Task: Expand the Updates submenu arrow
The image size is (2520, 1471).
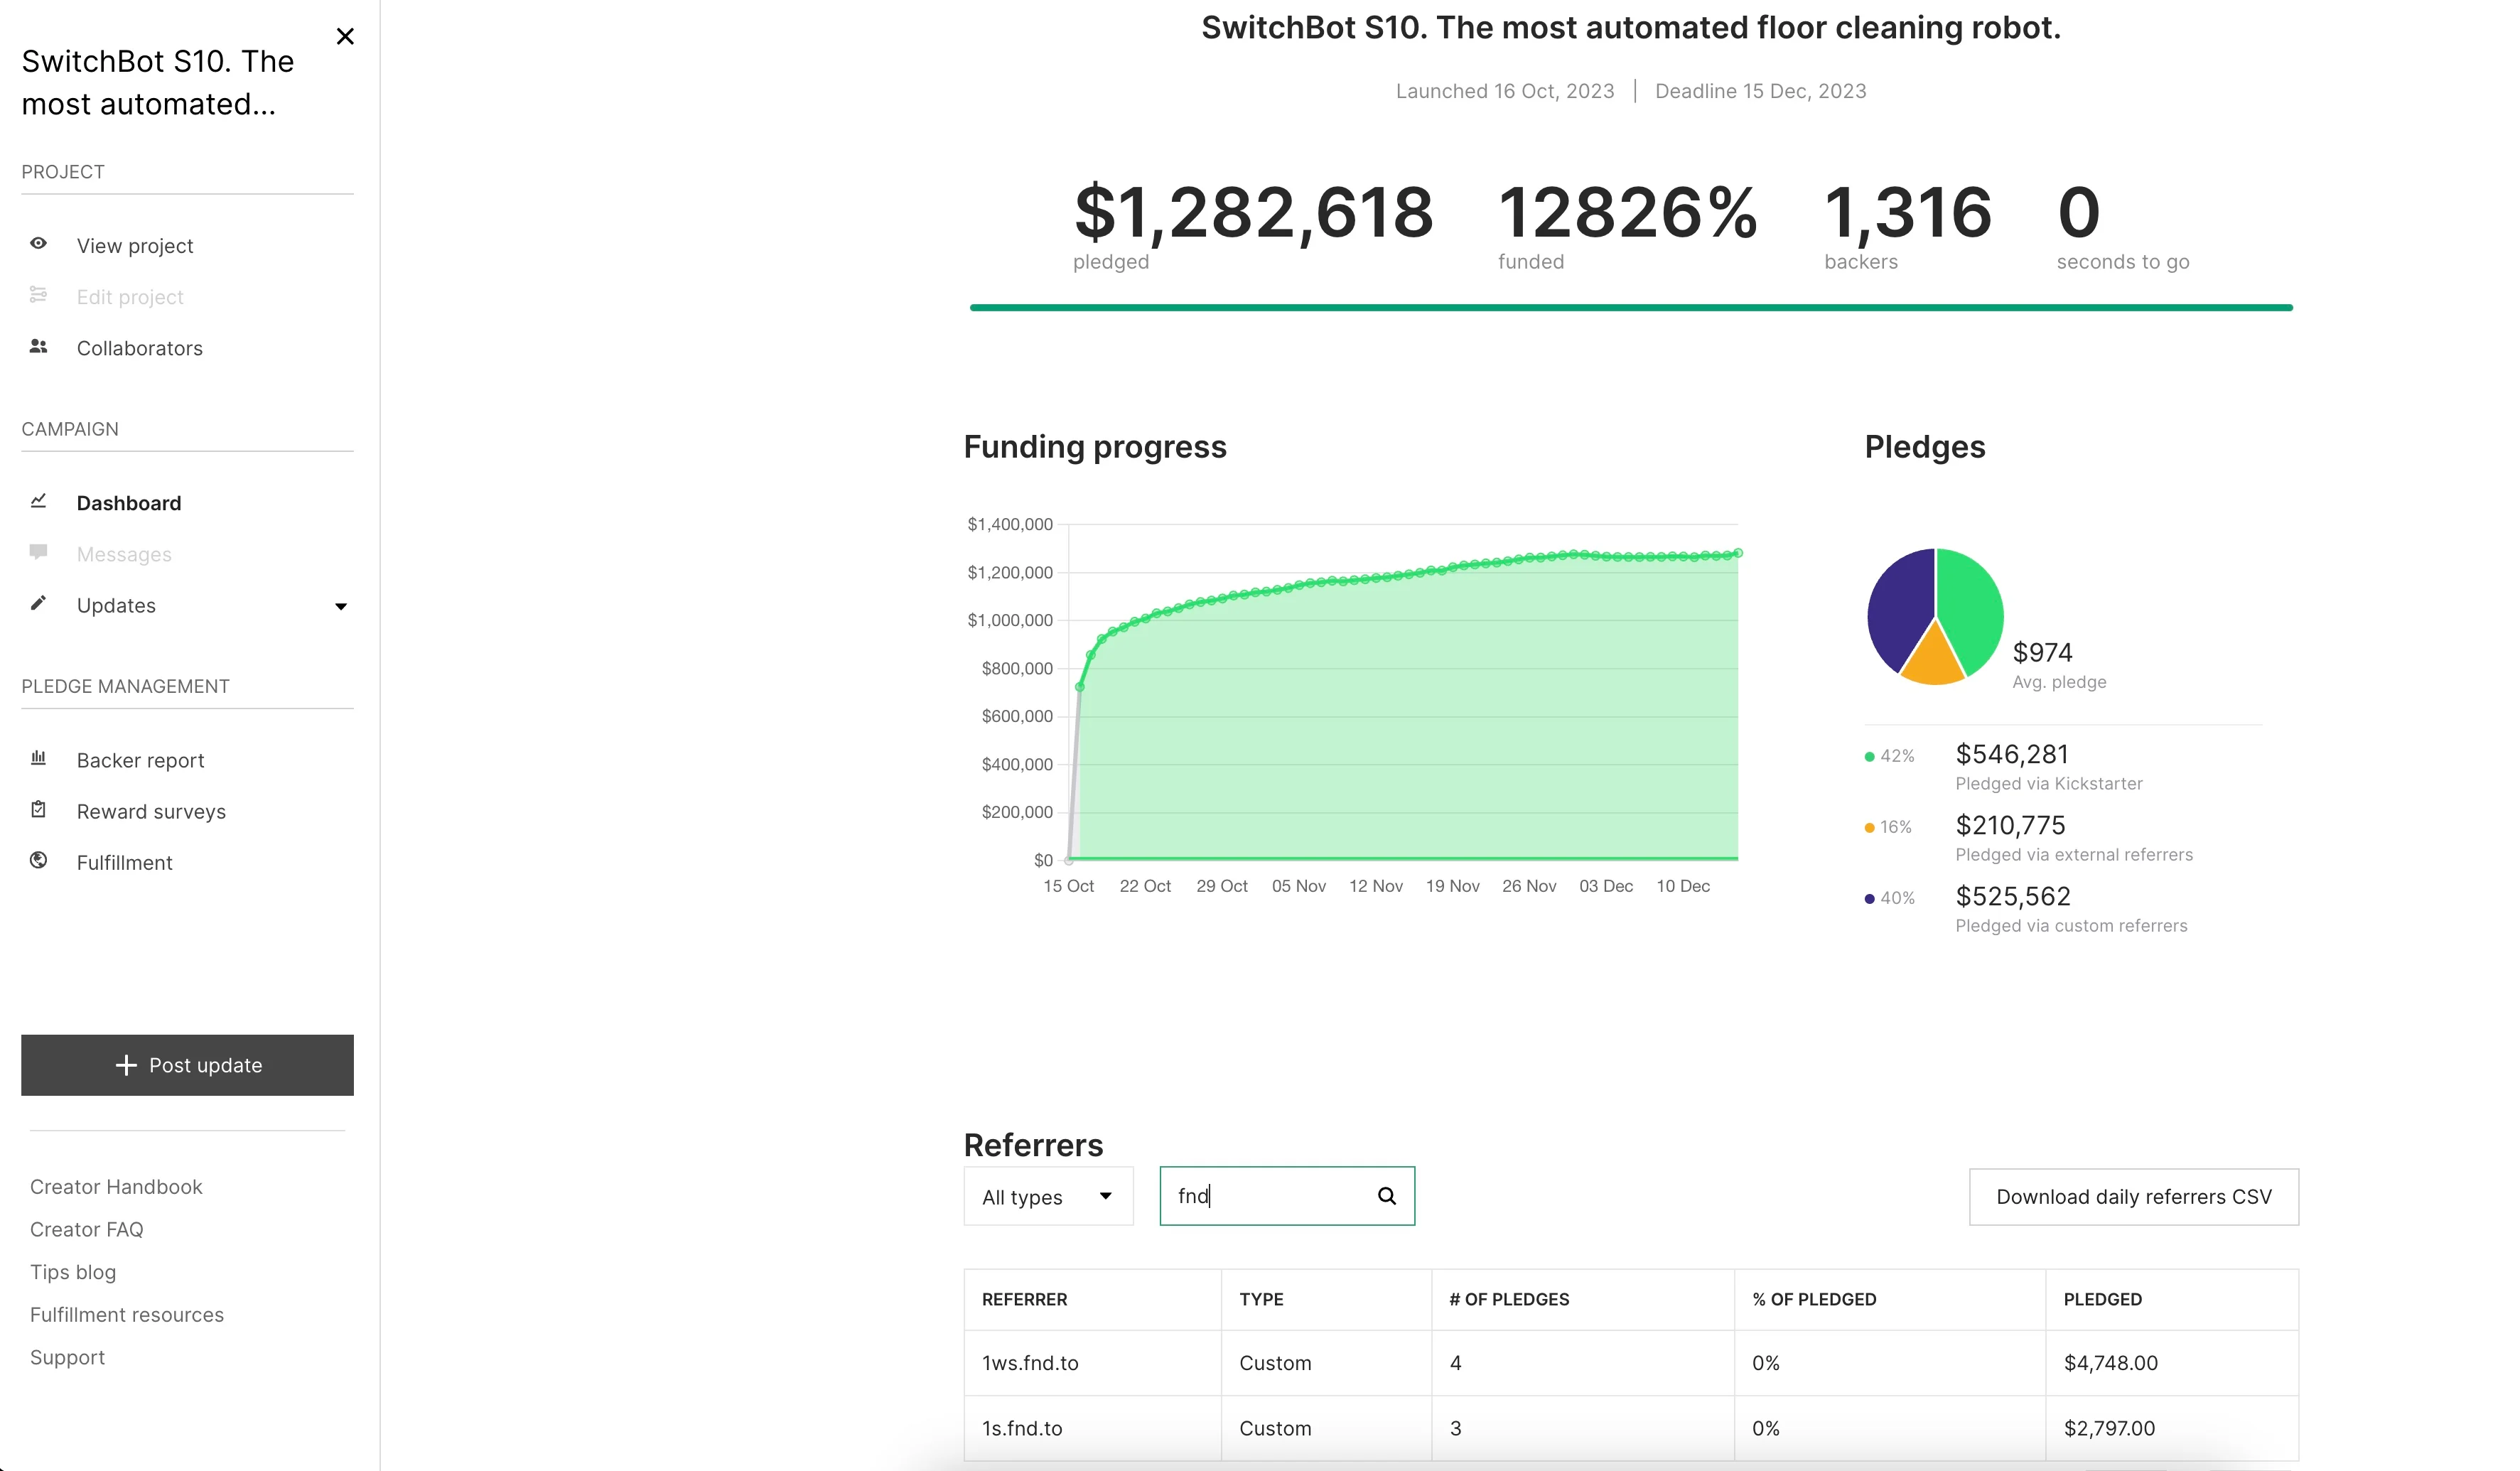Action: 341,607
